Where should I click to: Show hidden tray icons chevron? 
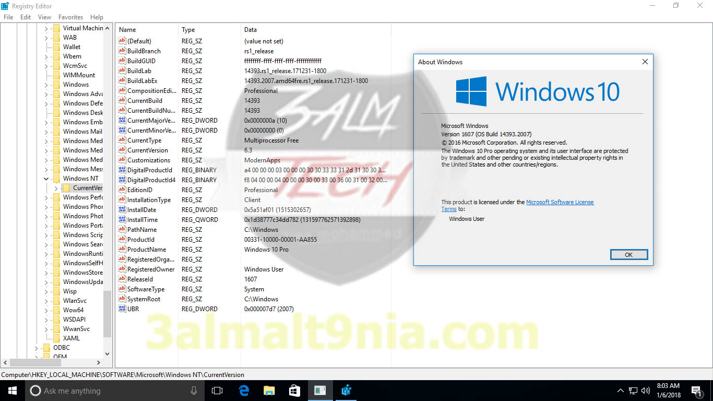click(621, 391)
